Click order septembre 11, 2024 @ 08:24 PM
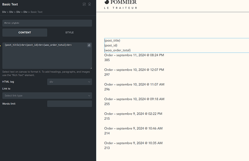249x161 pixels. tap(134, 55)
